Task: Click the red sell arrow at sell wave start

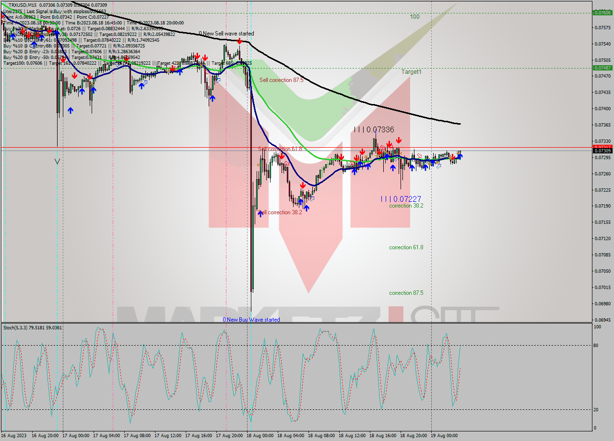Action: [239, 42]
